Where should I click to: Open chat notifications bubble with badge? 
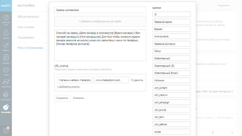pos(6,130)
